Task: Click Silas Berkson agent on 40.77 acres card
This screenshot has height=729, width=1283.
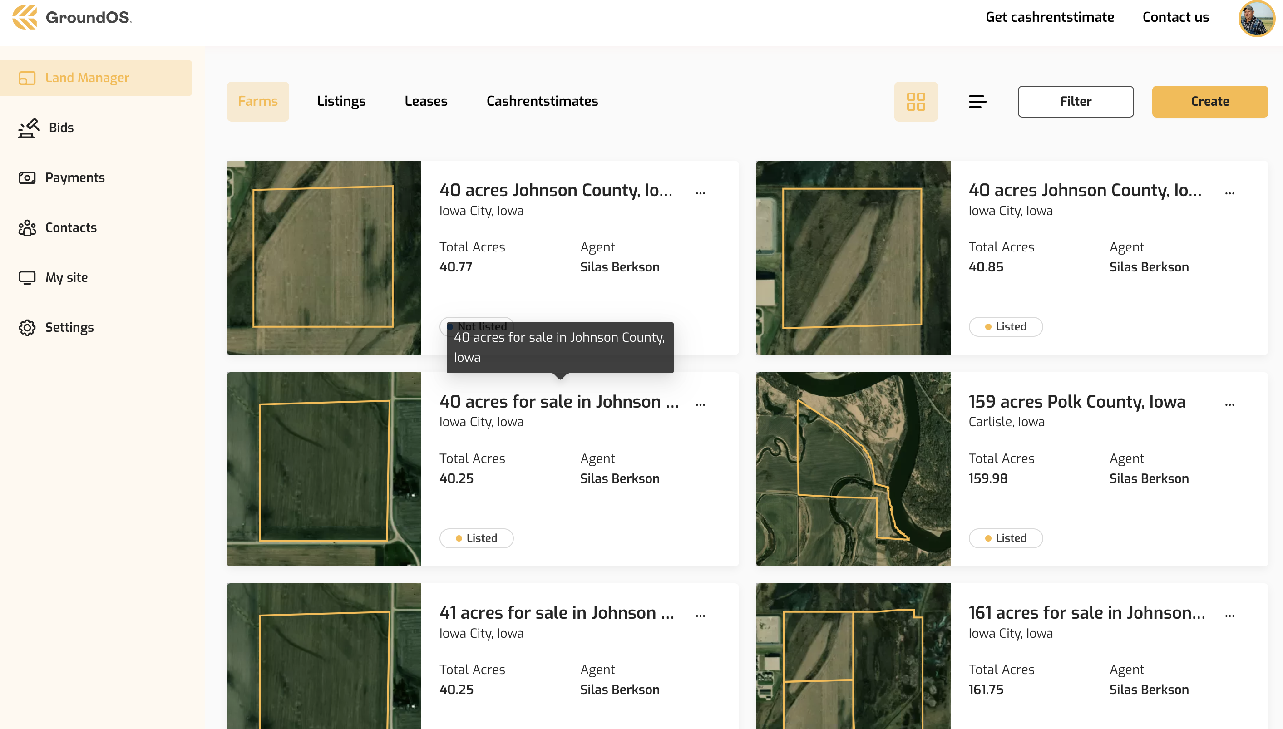Action: point(619,267)
